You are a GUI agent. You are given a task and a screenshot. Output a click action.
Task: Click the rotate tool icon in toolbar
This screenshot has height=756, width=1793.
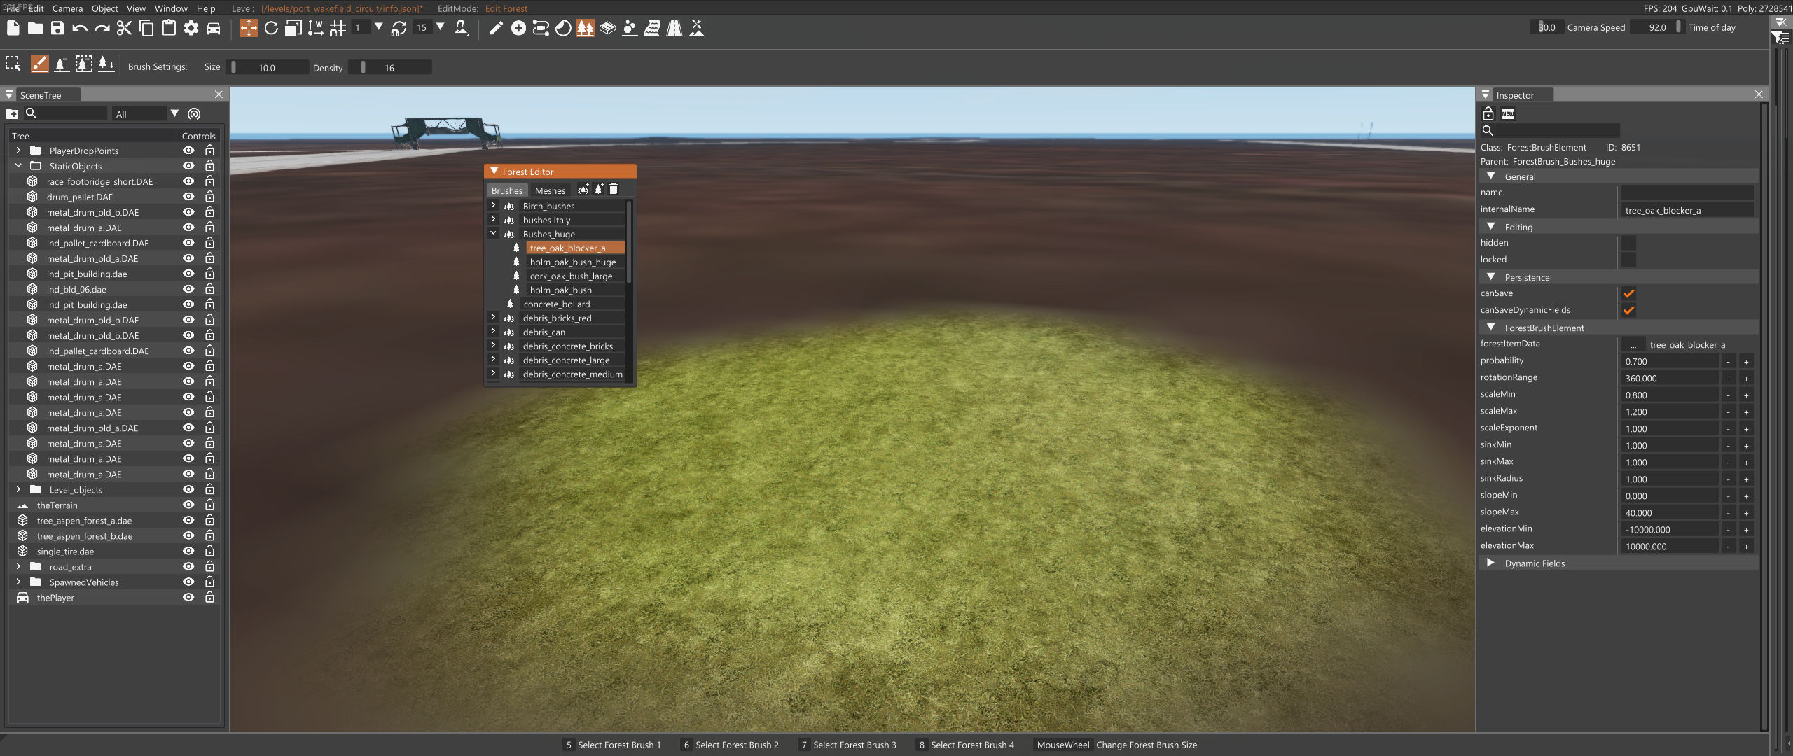pyautogui.click(x=271, y=28)
